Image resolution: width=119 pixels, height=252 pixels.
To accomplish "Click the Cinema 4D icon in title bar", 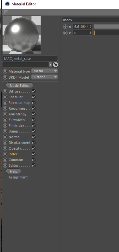I will [x=7, y=4].
